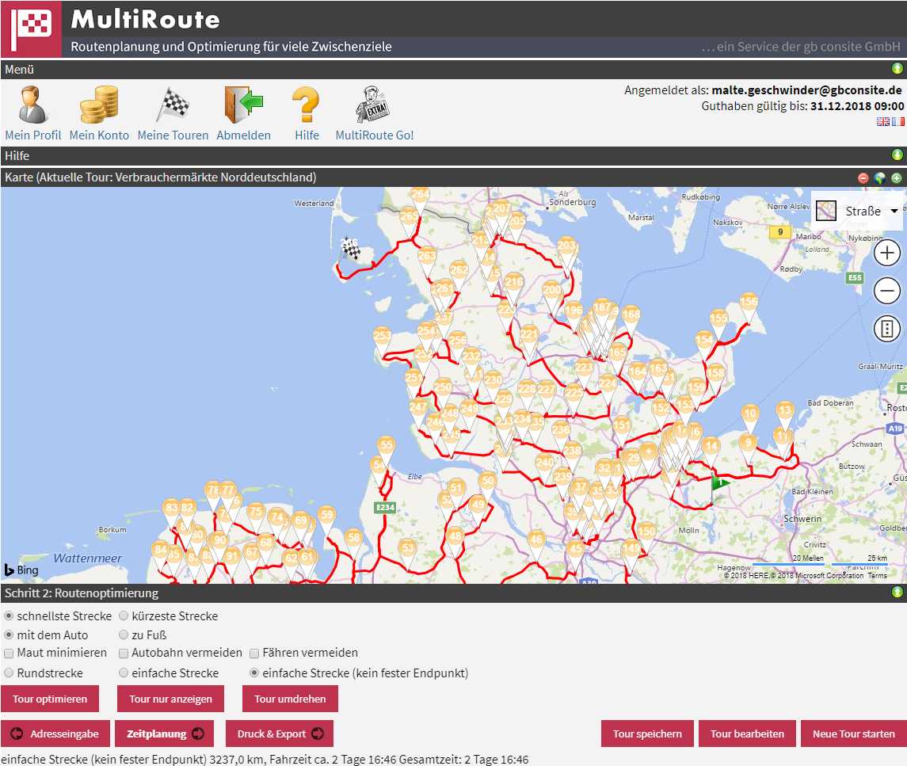Open the Druck & Export step
The height and width of the screenshot is (766, 907).
(x=280, y=734)
